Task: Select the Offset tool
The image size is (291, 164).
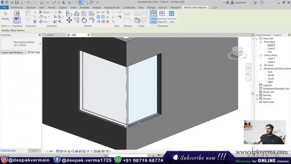Action: (77, 13)
